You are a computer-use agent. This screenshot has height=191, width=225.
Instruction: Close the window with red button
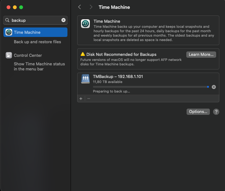[9, 7]
